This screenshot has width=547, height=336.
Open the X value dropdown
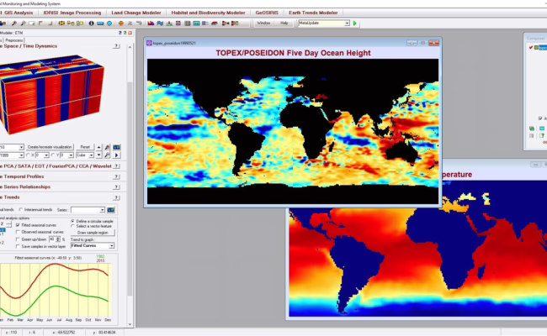(x=46, y=155)
